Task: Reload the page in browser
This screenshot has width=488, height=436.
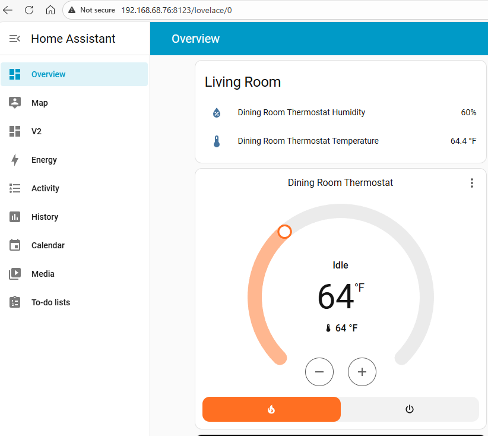Action: (29, 10)
